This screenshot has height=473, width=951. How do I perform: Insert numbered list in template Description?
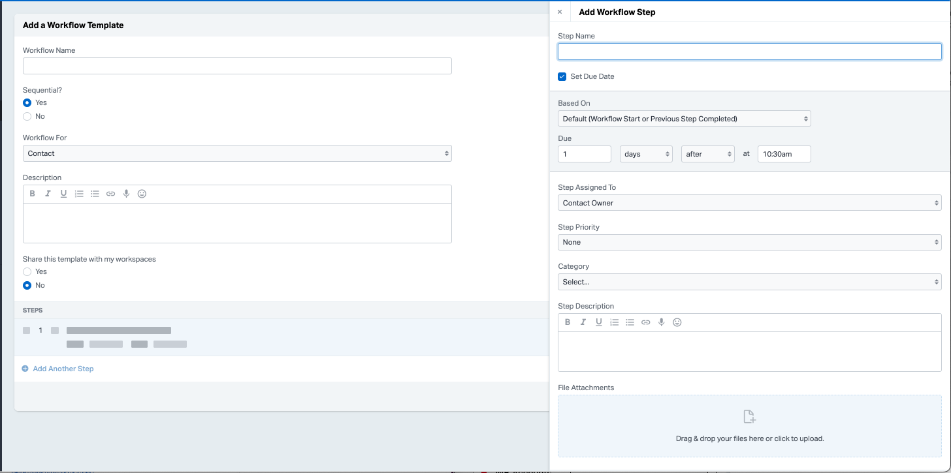(x=79, y=194)
